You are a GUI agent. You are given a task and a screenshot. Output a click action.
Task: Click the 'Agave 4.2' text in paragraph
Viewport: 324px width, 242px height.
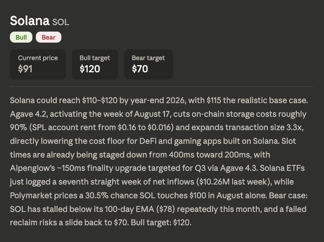click(x=29, y=114)
